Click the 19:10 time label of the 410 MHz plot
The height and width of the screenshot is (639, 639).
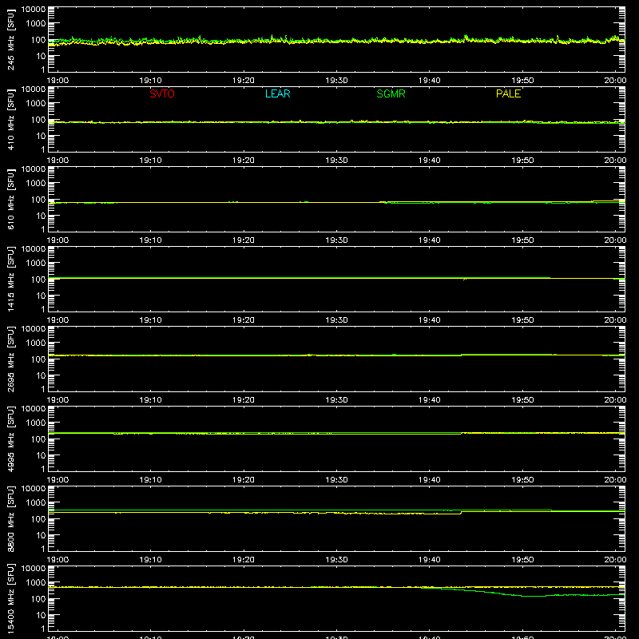click(151, 161)
